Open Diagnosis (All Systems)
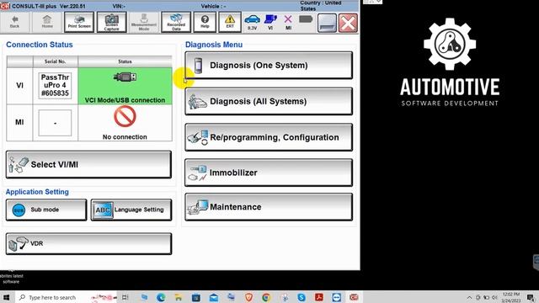 (269, 101)
